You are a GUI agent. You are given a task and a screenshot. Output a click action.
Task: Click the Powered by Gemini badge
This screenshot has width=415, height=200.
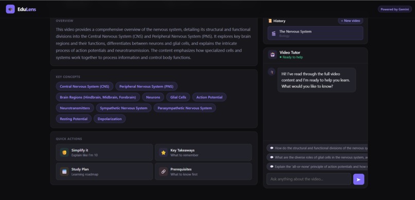point(394,9)
